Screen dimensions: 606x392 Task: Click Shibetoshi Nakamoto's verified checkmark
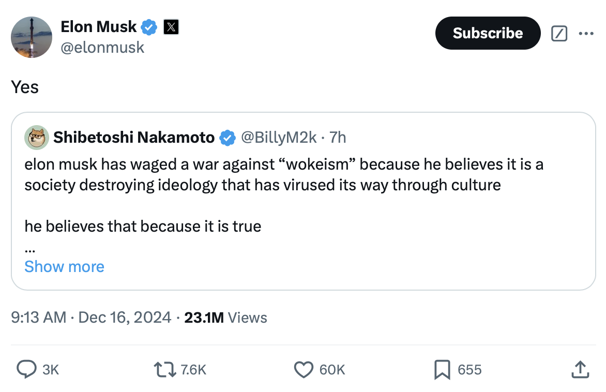(x=227, y=138)
